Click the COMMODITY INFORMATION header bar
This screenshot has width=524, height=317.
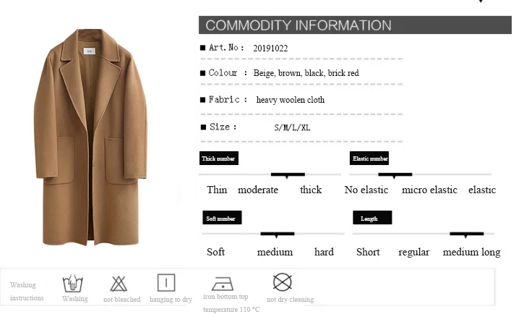(355, 25)
